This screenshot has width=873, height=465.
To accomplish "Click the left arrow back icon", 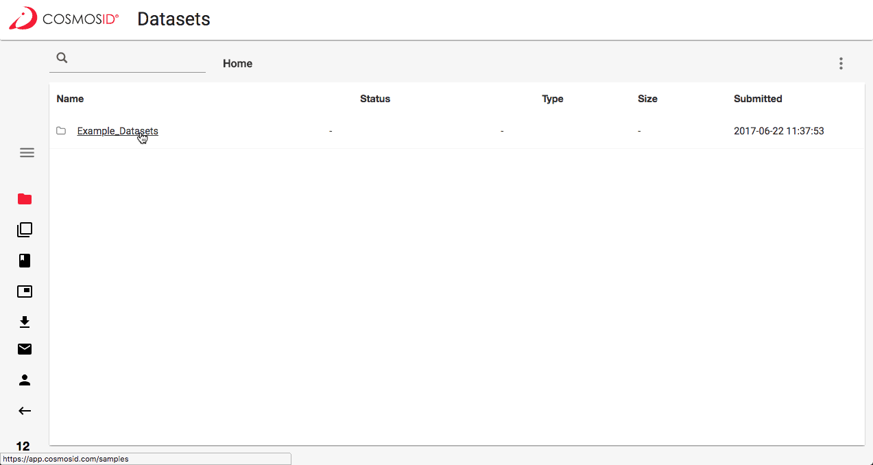I will [25, 411].
